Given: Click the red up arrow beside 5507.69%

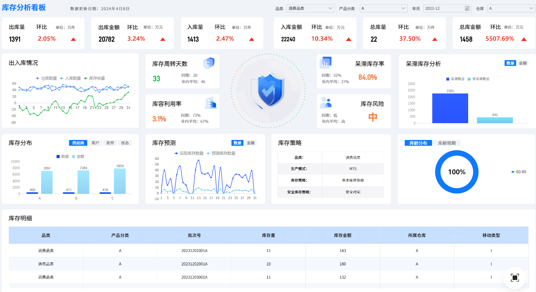Looking at the screenshot, I should point(524,39).
